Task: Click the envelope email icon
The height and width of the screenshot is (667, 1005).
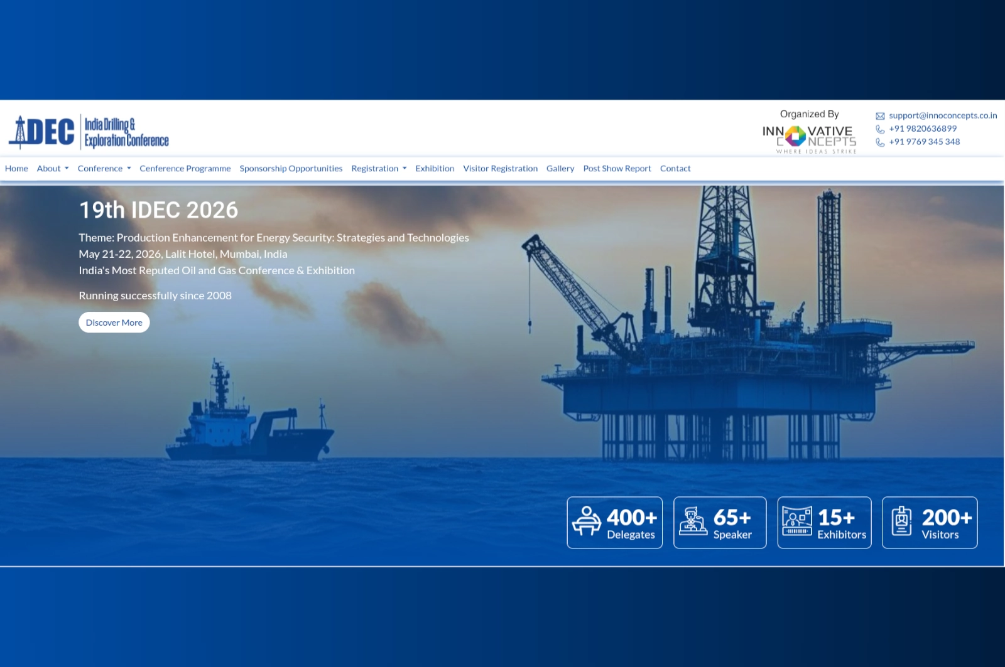Action: [x=880, y=116]
